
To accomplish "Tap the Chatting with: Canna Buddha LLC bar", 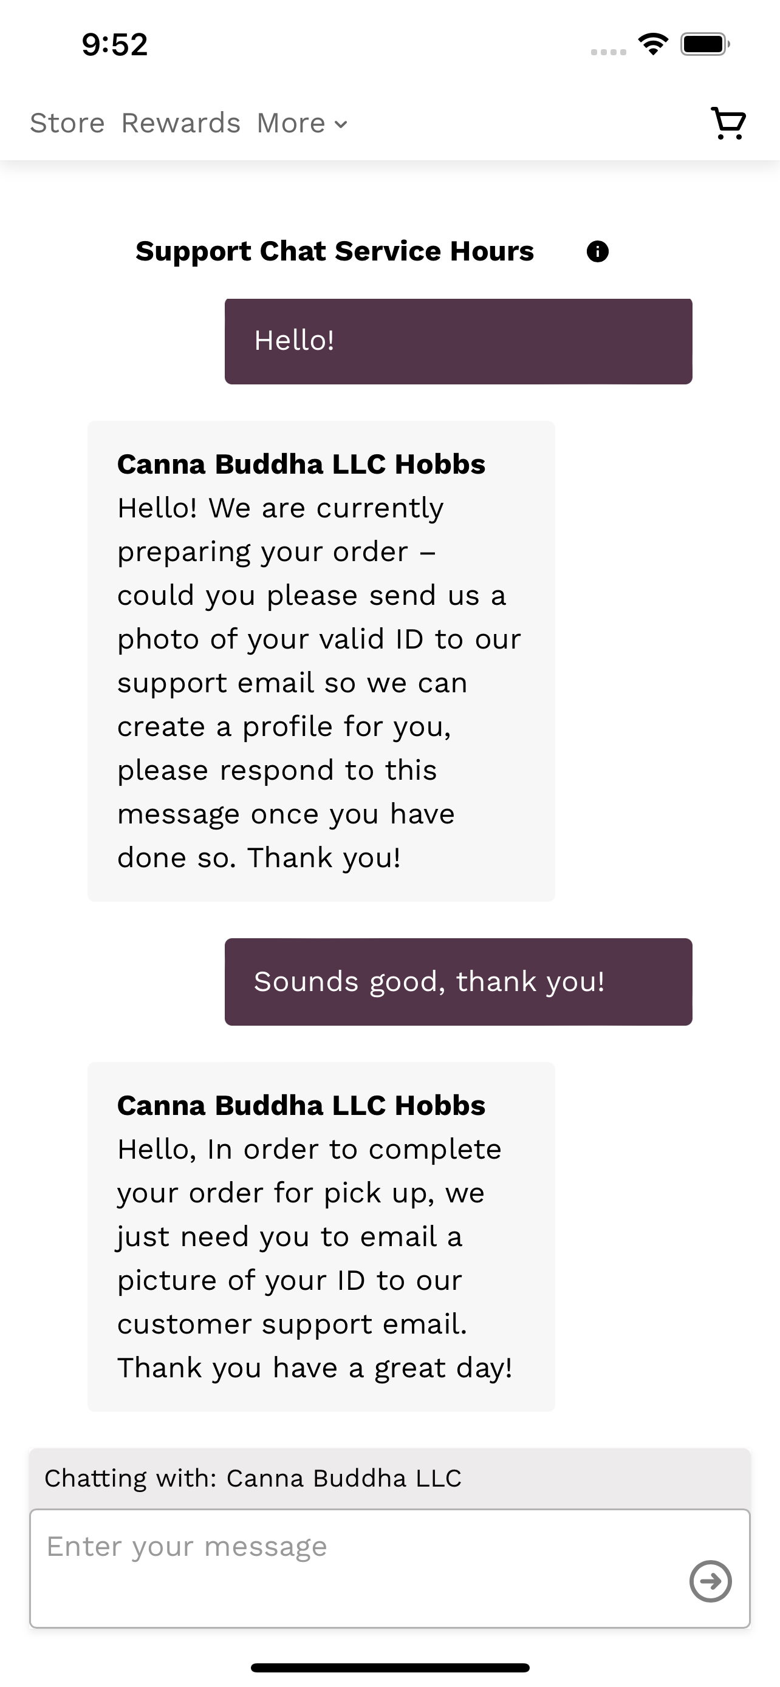I will point(389,1479).
